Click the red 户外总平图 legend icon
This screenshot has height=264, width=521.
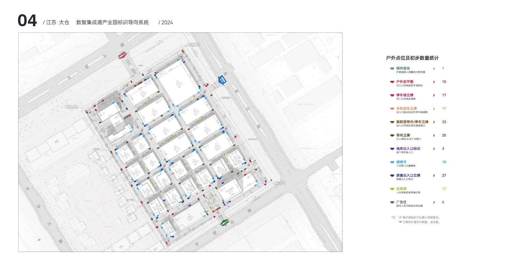392,82
